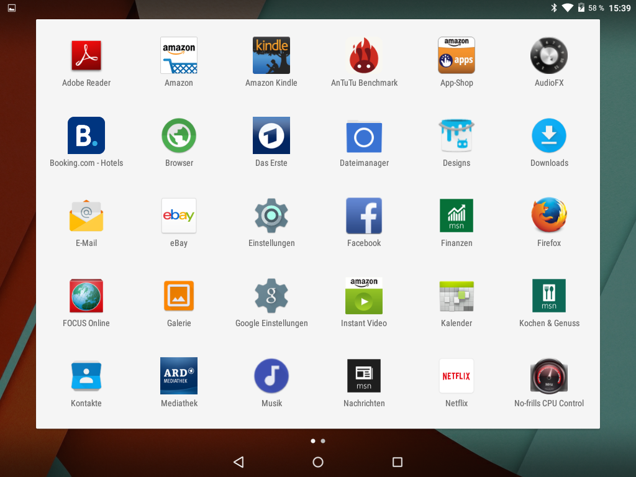Open msn Kochen & Genuss

(x=549, y=296)
